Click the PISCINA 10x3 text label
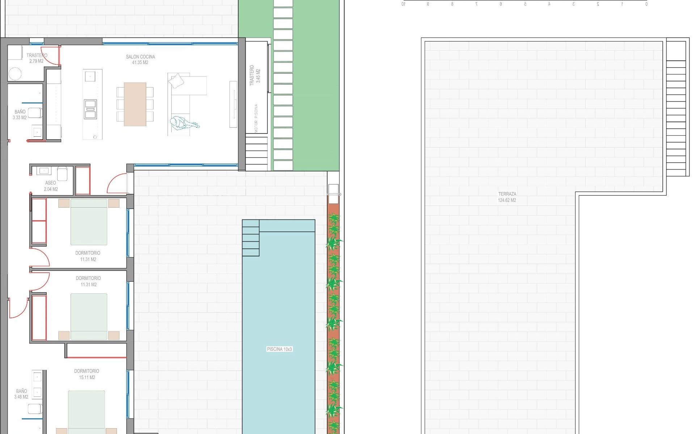The image size is (695, 434). [x=279, y=349]
